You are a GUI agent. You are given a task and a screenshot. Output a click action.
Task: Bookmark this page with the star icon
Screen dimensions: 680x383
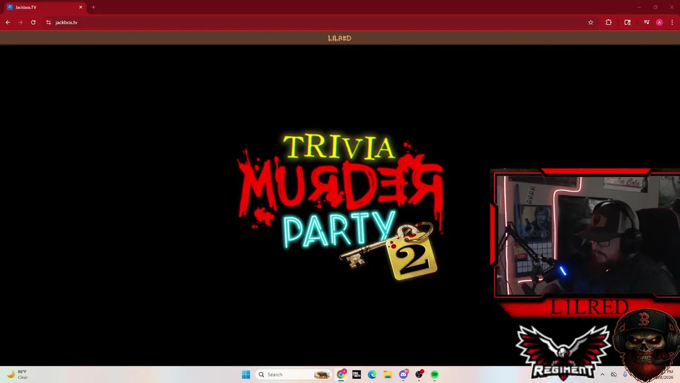pos(590,22)
